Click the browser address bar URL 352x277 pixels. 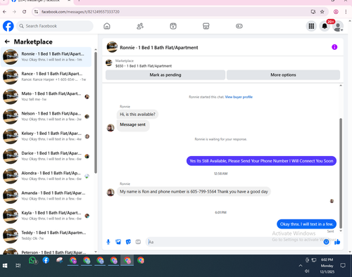(80, 12)
